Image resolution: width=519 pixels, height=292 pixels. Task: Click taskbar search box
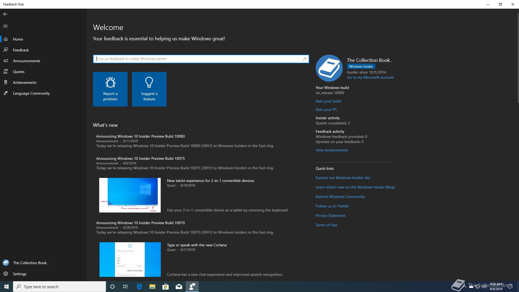click(x=59, y=287)
